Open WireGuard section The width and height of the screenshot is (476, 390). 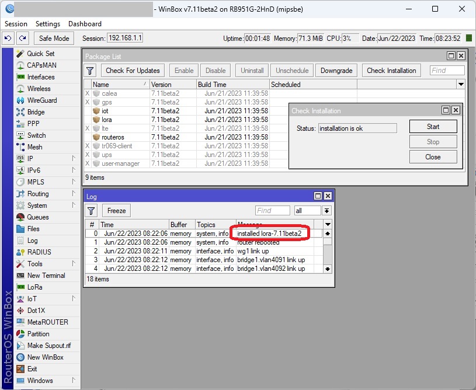tap(42, 100)
